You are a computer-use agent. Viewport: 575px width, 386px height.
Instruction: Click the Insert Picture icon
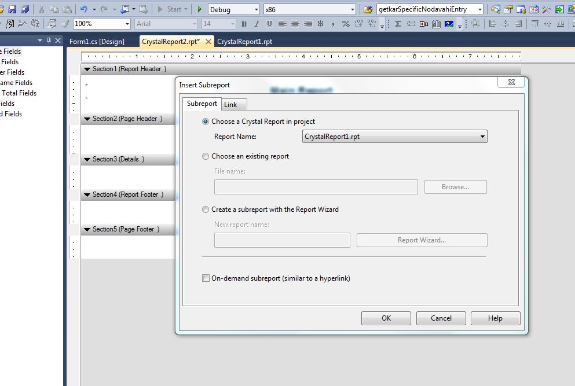[449, 24]
